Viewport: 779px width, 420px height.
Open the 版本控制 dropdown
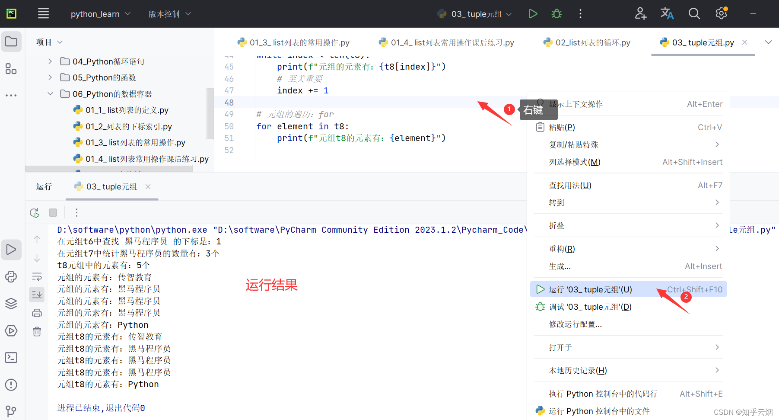[169, 14]
